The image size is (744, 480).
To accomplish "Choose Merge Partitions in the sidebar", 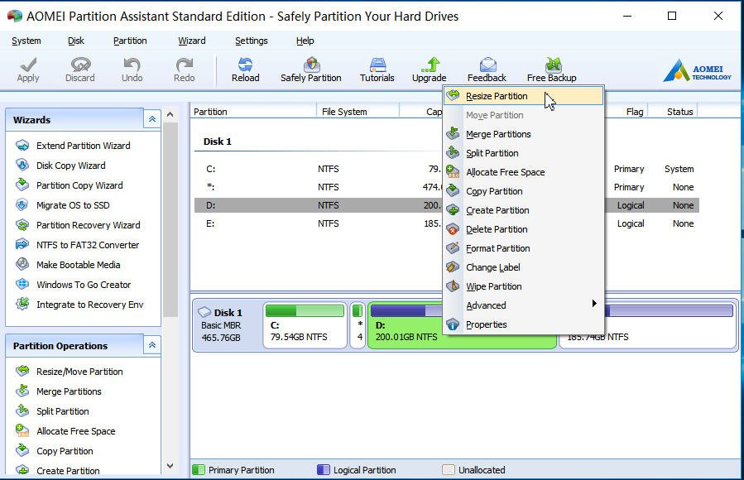I will 69,391.
